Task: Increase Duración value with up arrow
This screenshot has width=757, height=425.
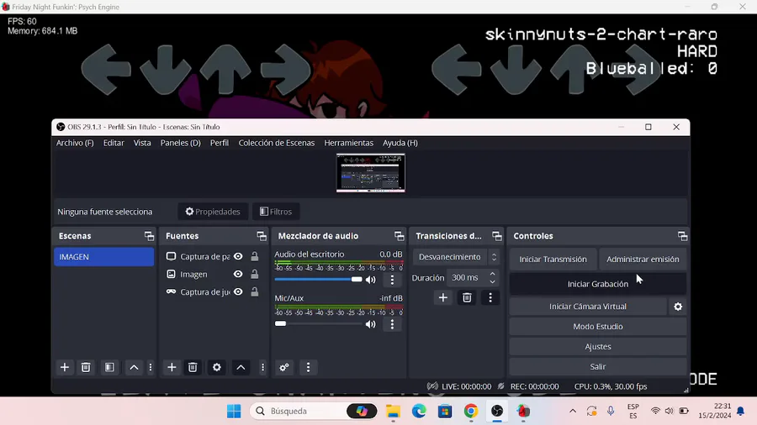Action: [x=492, y=274]
